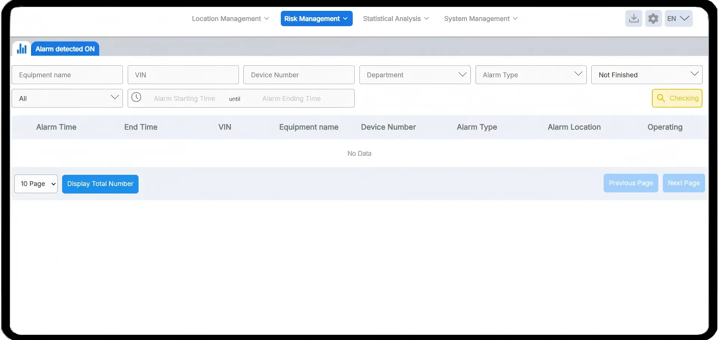The image size is (719, 340).
Task: Open the Location Management menu
Action: tap(230, 19)
